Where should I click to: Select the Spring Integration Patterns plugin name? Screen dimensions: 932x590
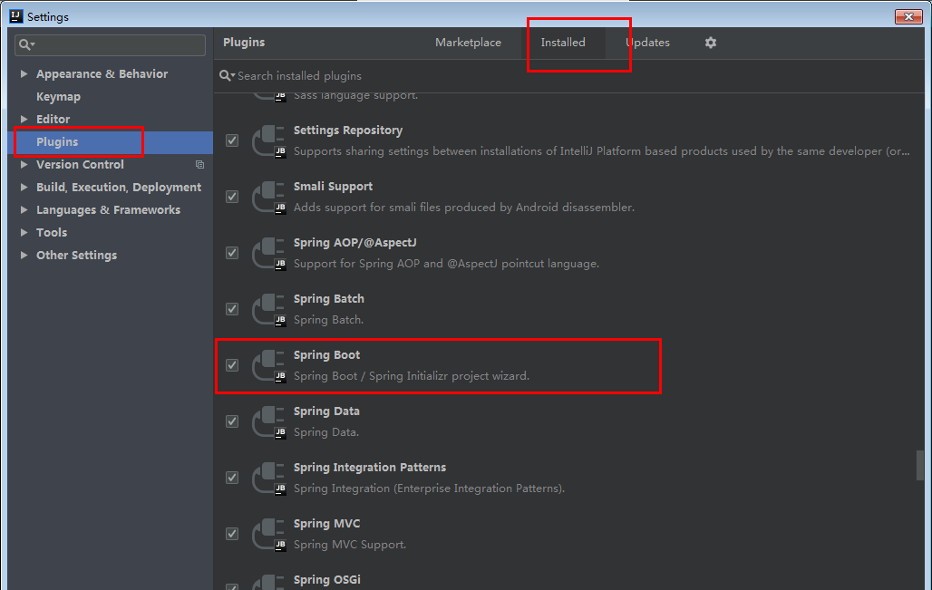(x=370, y=468)
